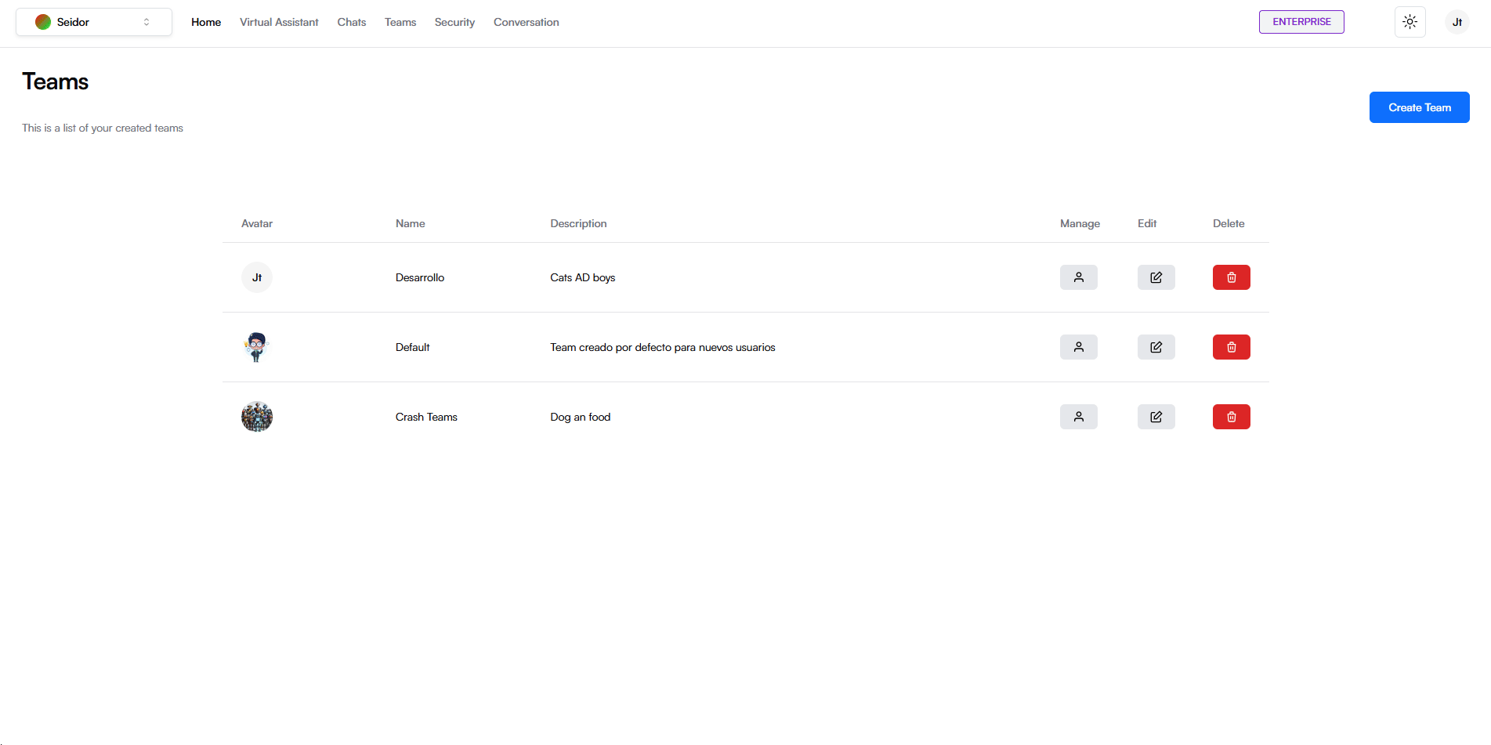Delete the Desarrollo team
This screenshot has height=745, width=1491.
[x=1231, y=277]
